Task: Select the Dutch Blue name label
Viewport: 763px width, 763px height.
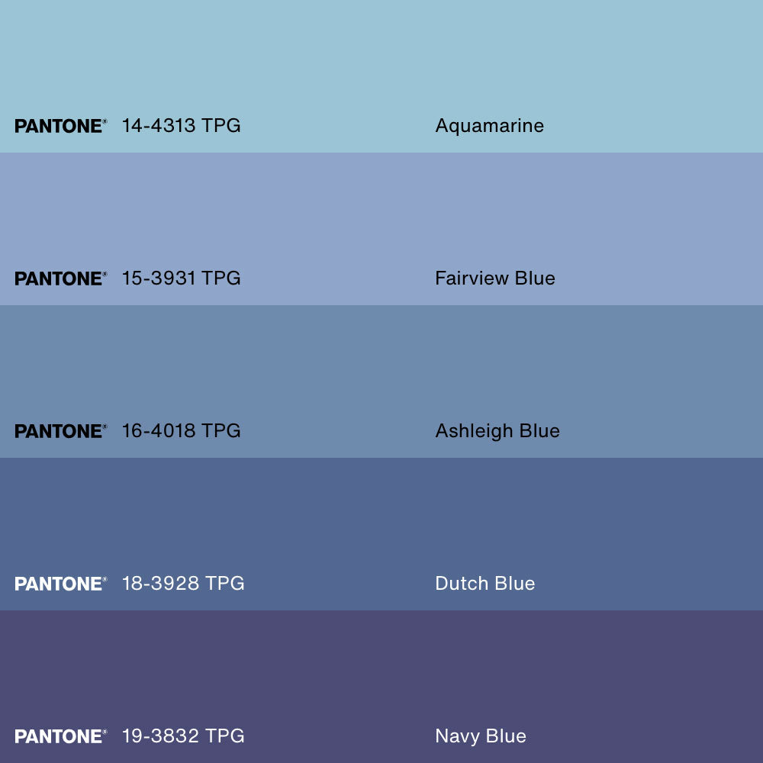Action: 485,584
